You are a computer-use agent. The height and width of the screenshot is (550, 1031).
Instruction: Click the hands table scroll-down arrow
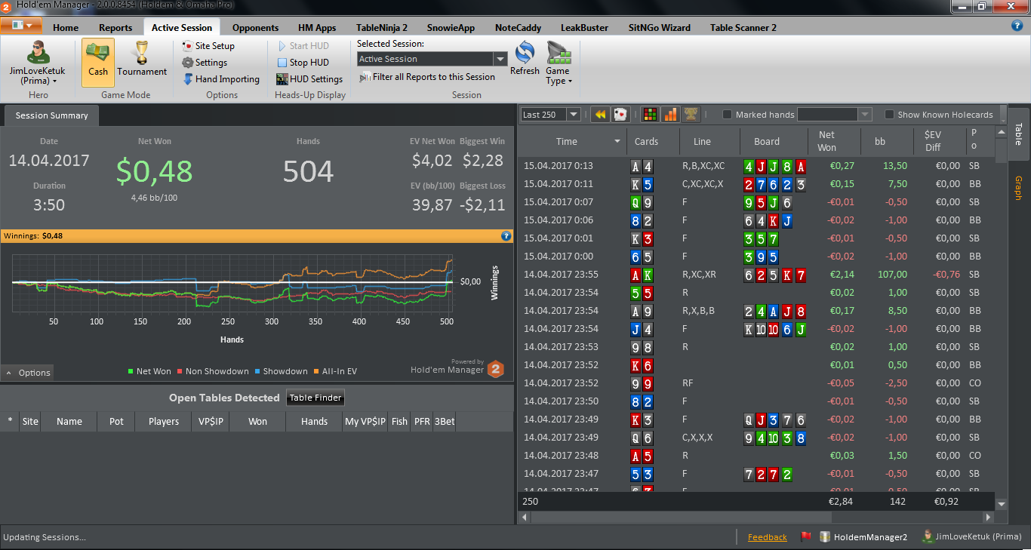[x=1002, y=504]
